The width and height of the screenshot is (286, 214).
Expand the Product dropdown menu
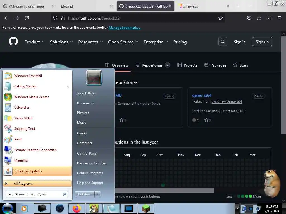35,42
